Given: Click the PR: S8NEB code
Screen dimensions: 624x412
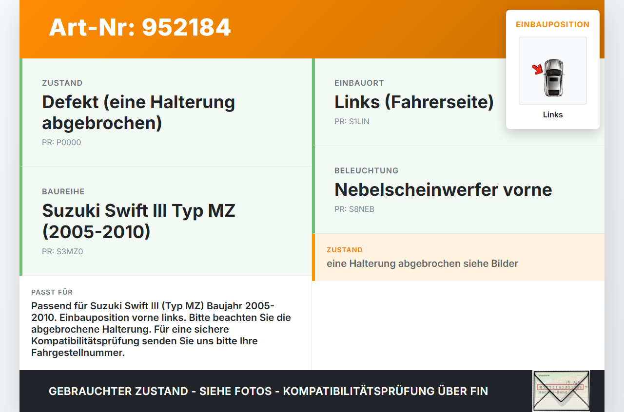Looking at the screenshot, I should (354, 209).
